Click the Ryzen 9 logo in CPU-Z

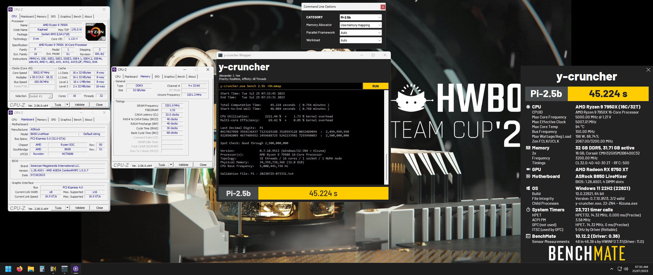95,32
